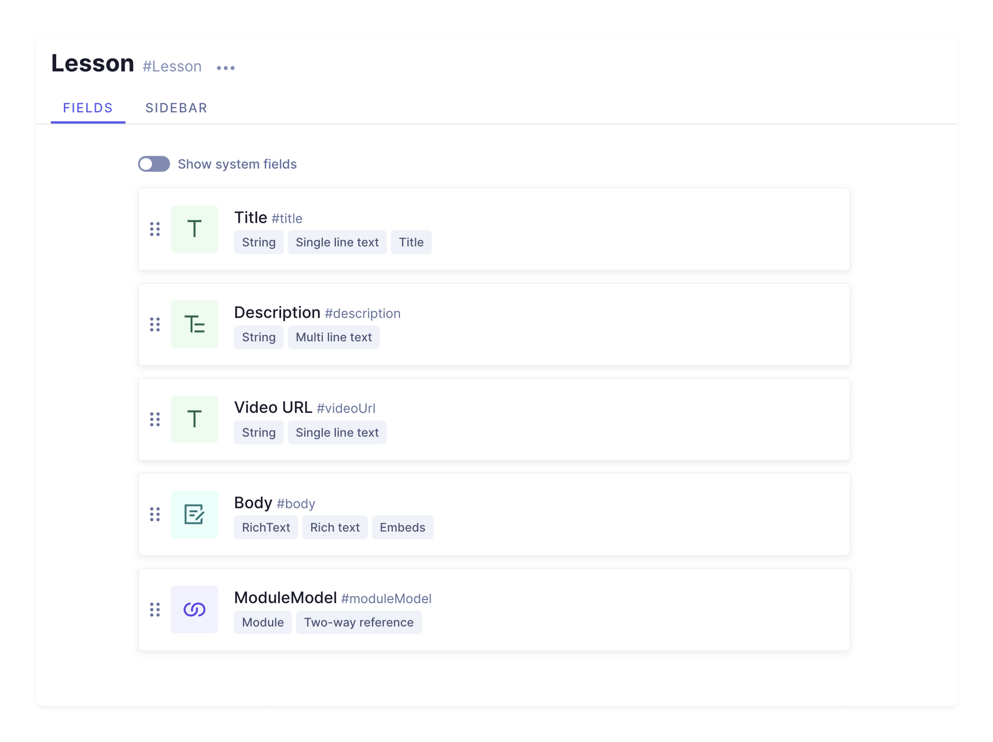Open the Video URL field name
The height and width of the screenshot is (742, 993).
[273, 407]
